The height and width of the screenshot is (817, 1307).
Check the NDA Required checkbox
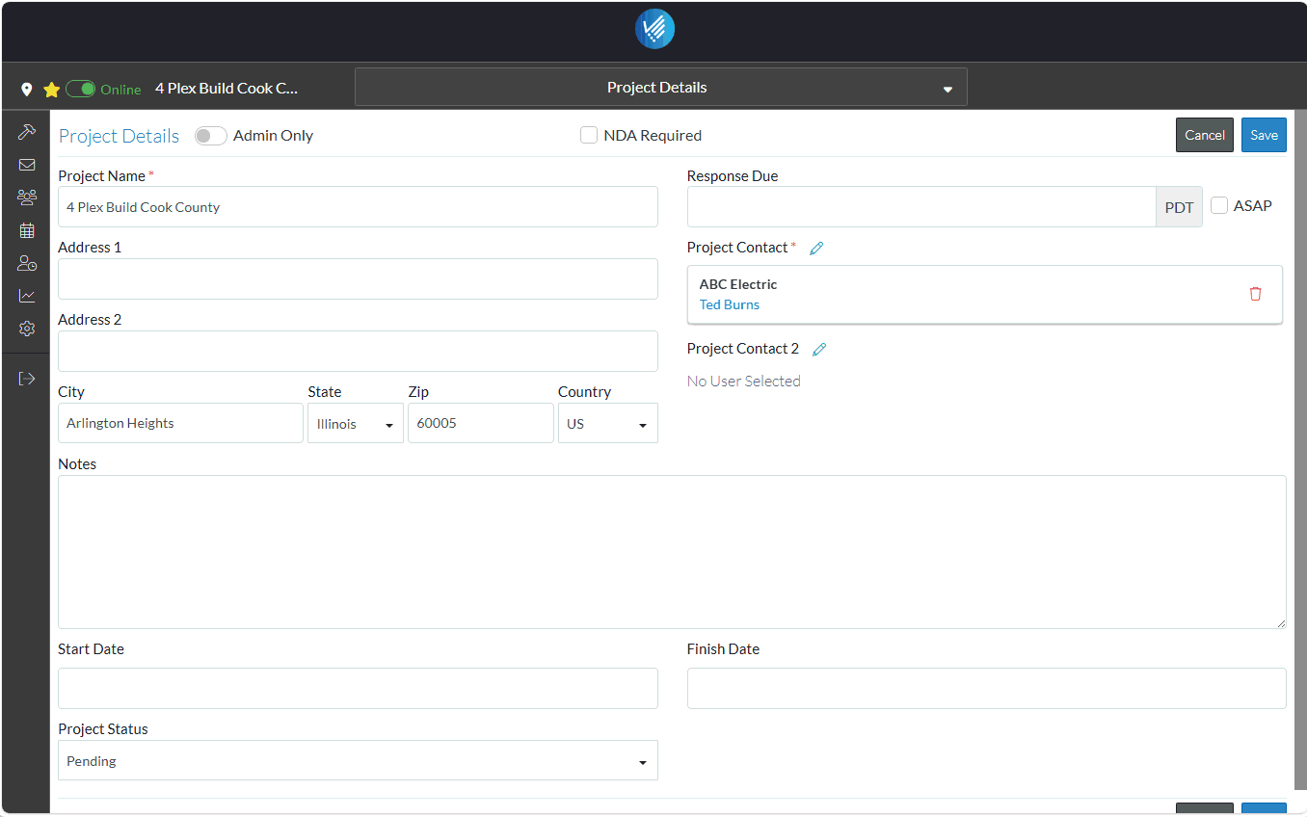click(589, 136)
